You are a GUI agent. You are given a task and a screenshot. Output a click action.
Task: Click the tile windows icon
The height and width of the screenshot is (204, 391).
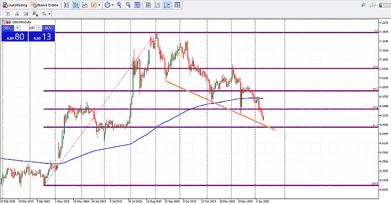tap(138, 5)
